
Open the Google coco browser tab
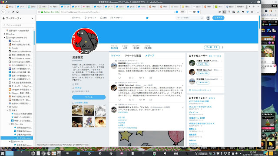click(x=175, y=6)
